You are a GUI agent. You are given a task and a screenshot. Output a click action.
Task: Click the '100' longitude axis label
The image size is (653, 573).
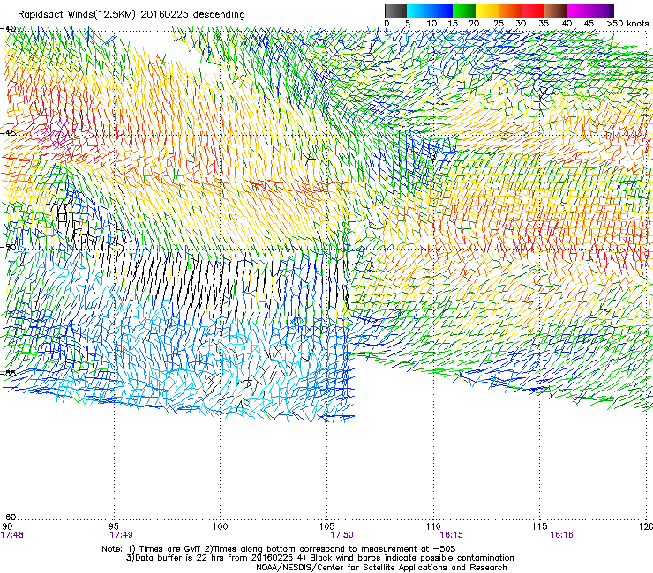click(221, 526)
